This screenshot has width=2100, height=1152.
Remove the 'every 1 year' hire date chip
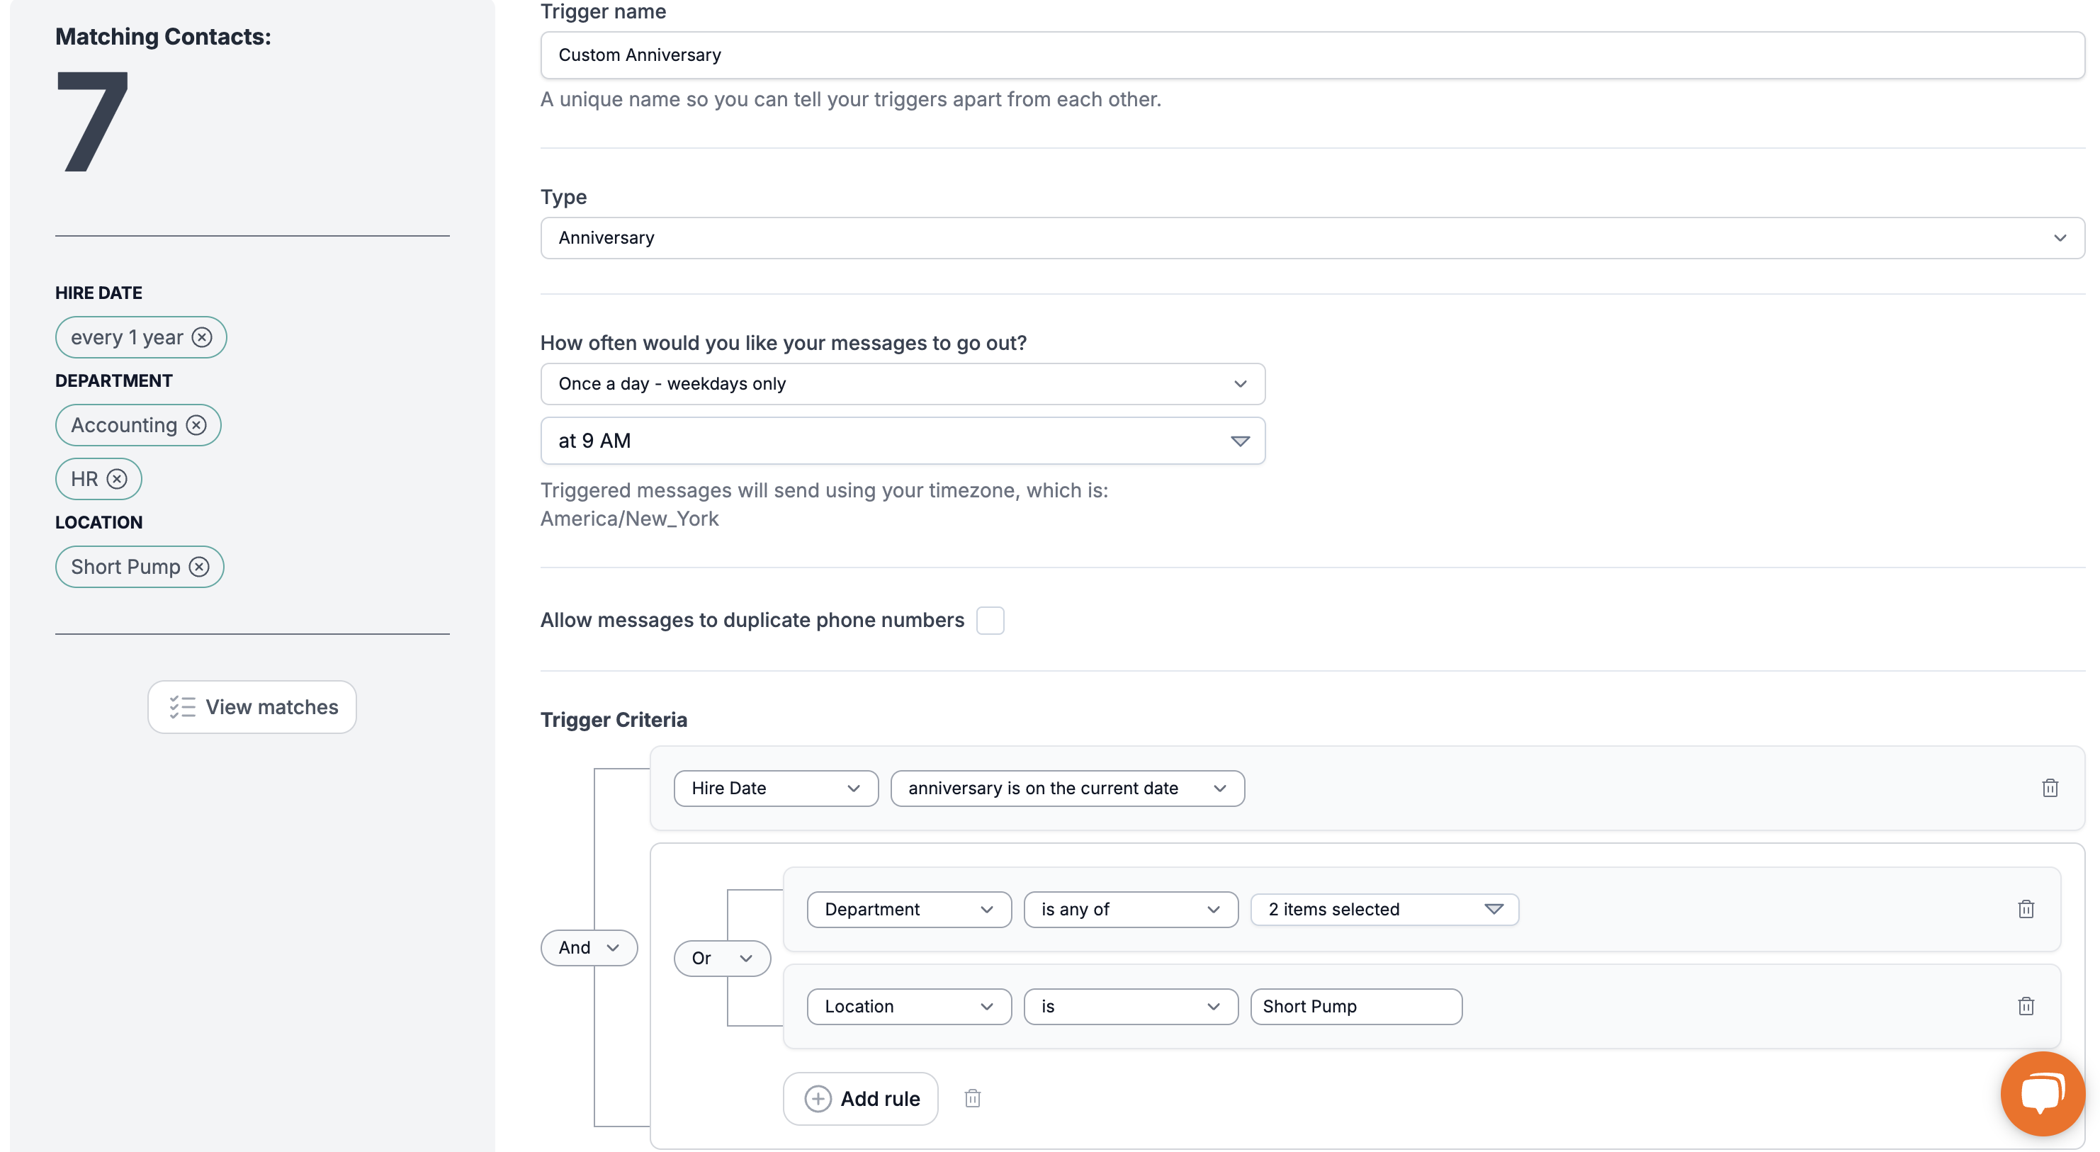pyautogui.click(x=202, y=337)
